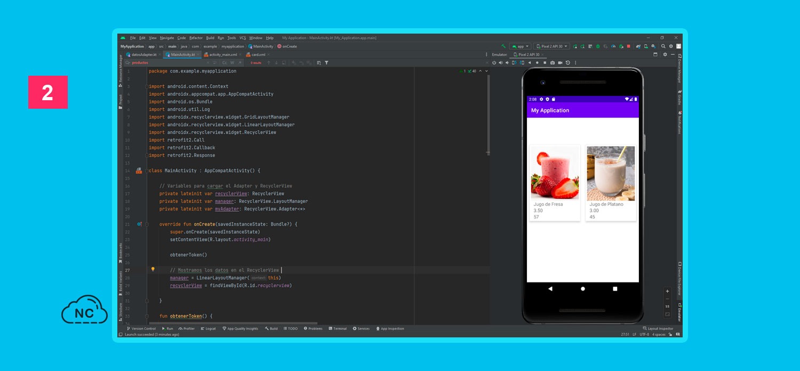Click the UTF-8 encoding in status bar
Viewport: 800px width, 371px height.
[x=644, y=335]
